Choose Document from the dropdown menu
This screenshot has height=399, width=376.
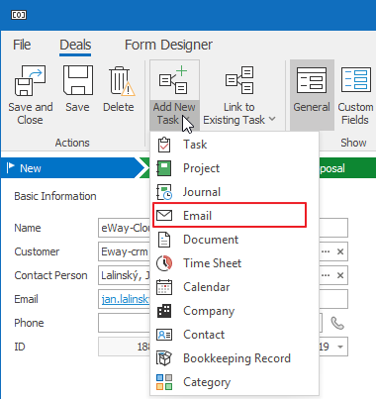(235, 240)
